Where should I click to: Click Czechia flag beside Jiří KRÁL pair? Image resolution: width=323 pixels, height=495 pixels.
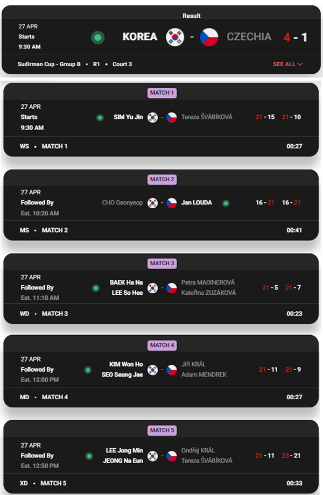tap(172, 370)
